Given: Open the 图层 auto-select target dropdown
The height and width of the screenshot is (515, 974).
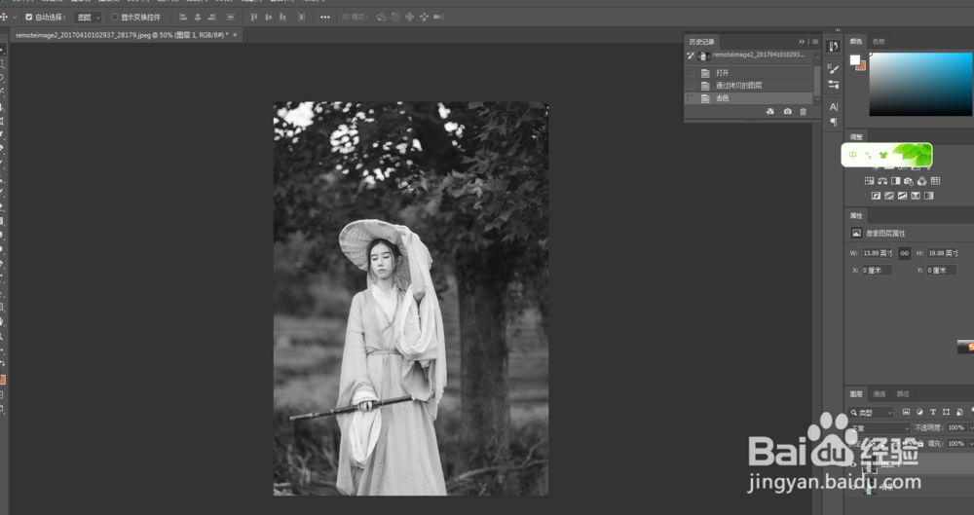Looking at the screenshot, I should click(x=88, y=18).
